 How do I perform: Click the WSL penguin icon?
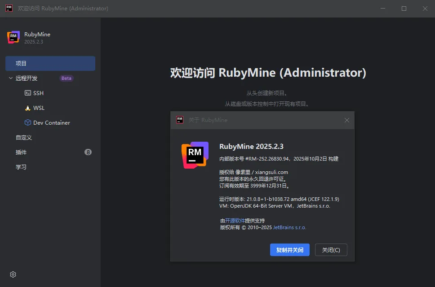[x=28, y=108]
